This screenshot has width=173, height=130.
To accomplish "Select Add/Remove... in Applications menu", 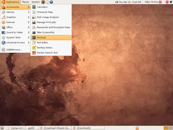I will (15, 50).
